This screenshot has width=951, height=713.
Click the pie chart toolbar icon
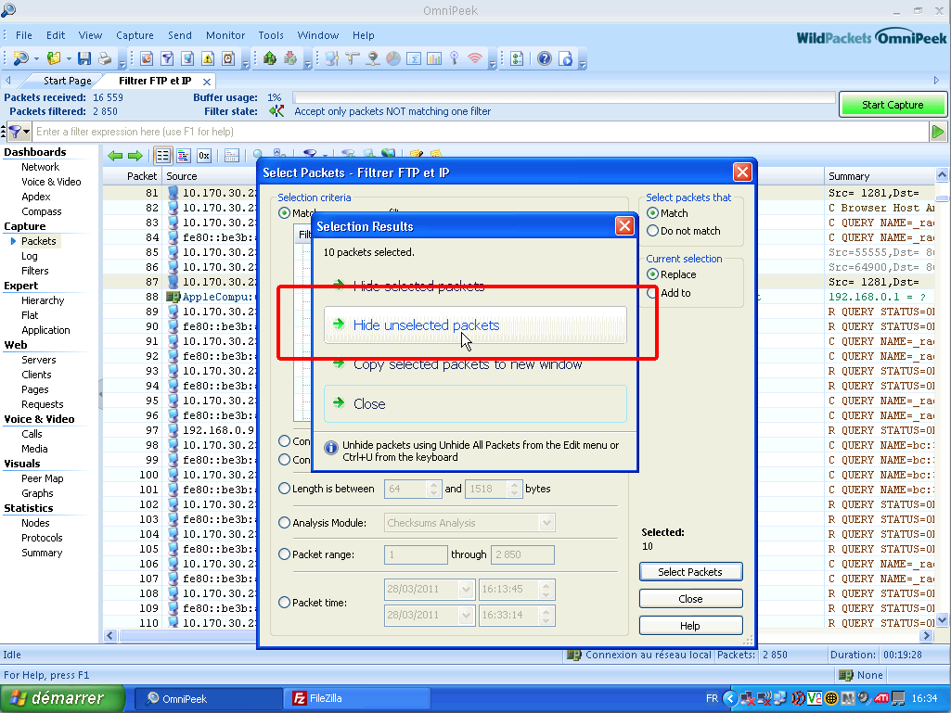[393, 58]
